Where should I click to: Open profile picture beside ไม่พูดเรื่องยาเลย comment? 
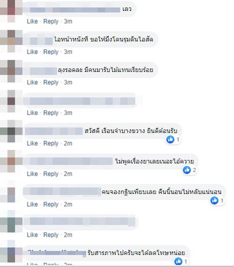[11, 161]
